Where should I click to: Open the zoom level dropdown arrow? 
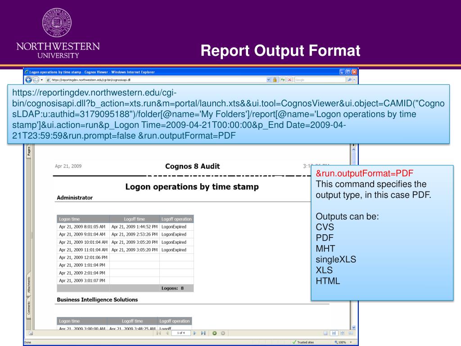[x=351, y=342]
